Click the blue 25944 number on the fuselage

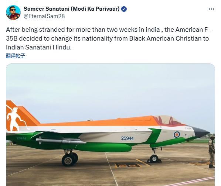[x=127, y=138]
